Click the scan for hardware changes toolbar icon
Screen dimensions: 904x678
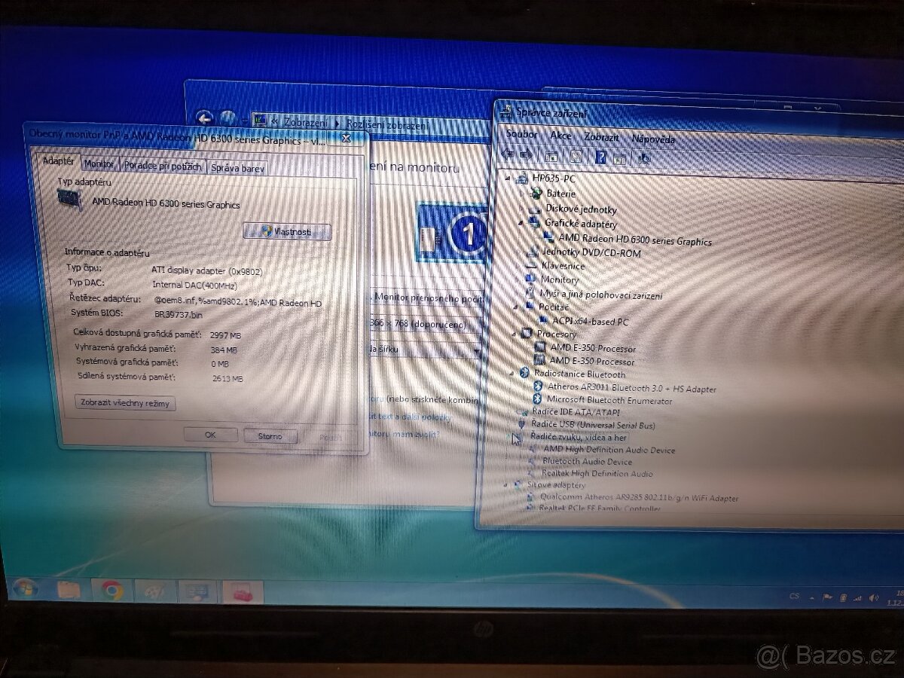click(x=644, y=157)
